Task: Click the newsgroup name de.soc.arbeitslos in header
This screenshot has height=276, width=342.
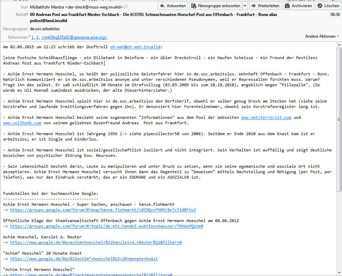Action: point(45,29)
